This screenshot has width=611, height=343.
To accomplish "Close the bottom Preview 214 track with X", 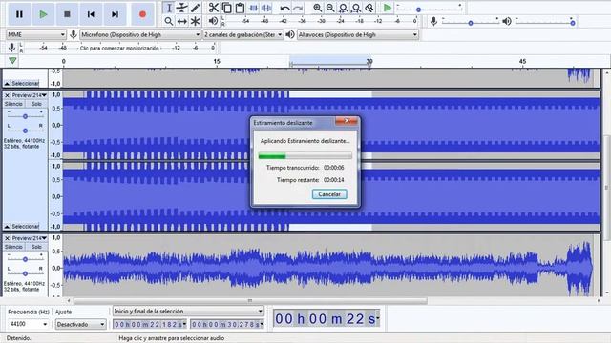I will (7, 238).
